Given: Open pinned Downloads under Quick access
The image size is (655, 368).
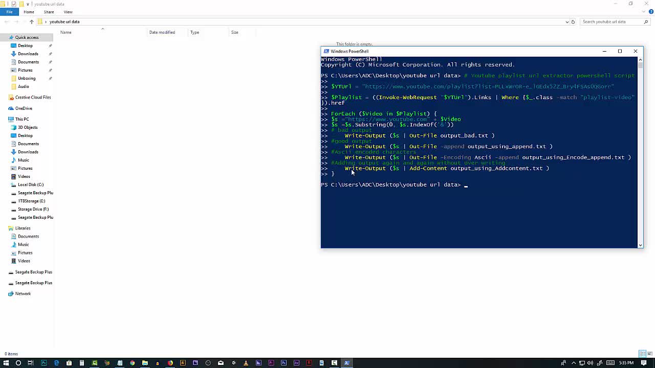Looking at the screenshot, I should [28, 54].
